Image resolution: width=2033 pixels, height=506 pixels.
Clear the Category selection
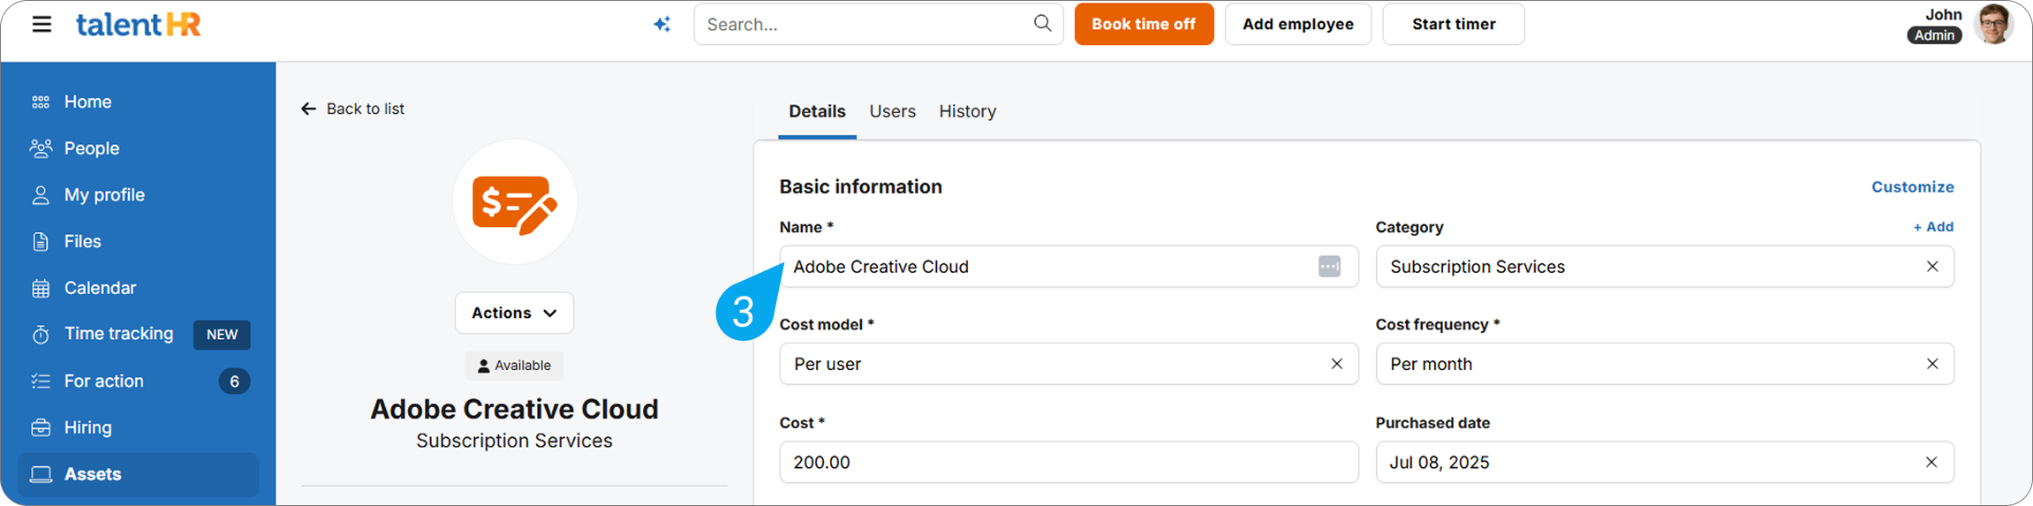(1932, 267)
